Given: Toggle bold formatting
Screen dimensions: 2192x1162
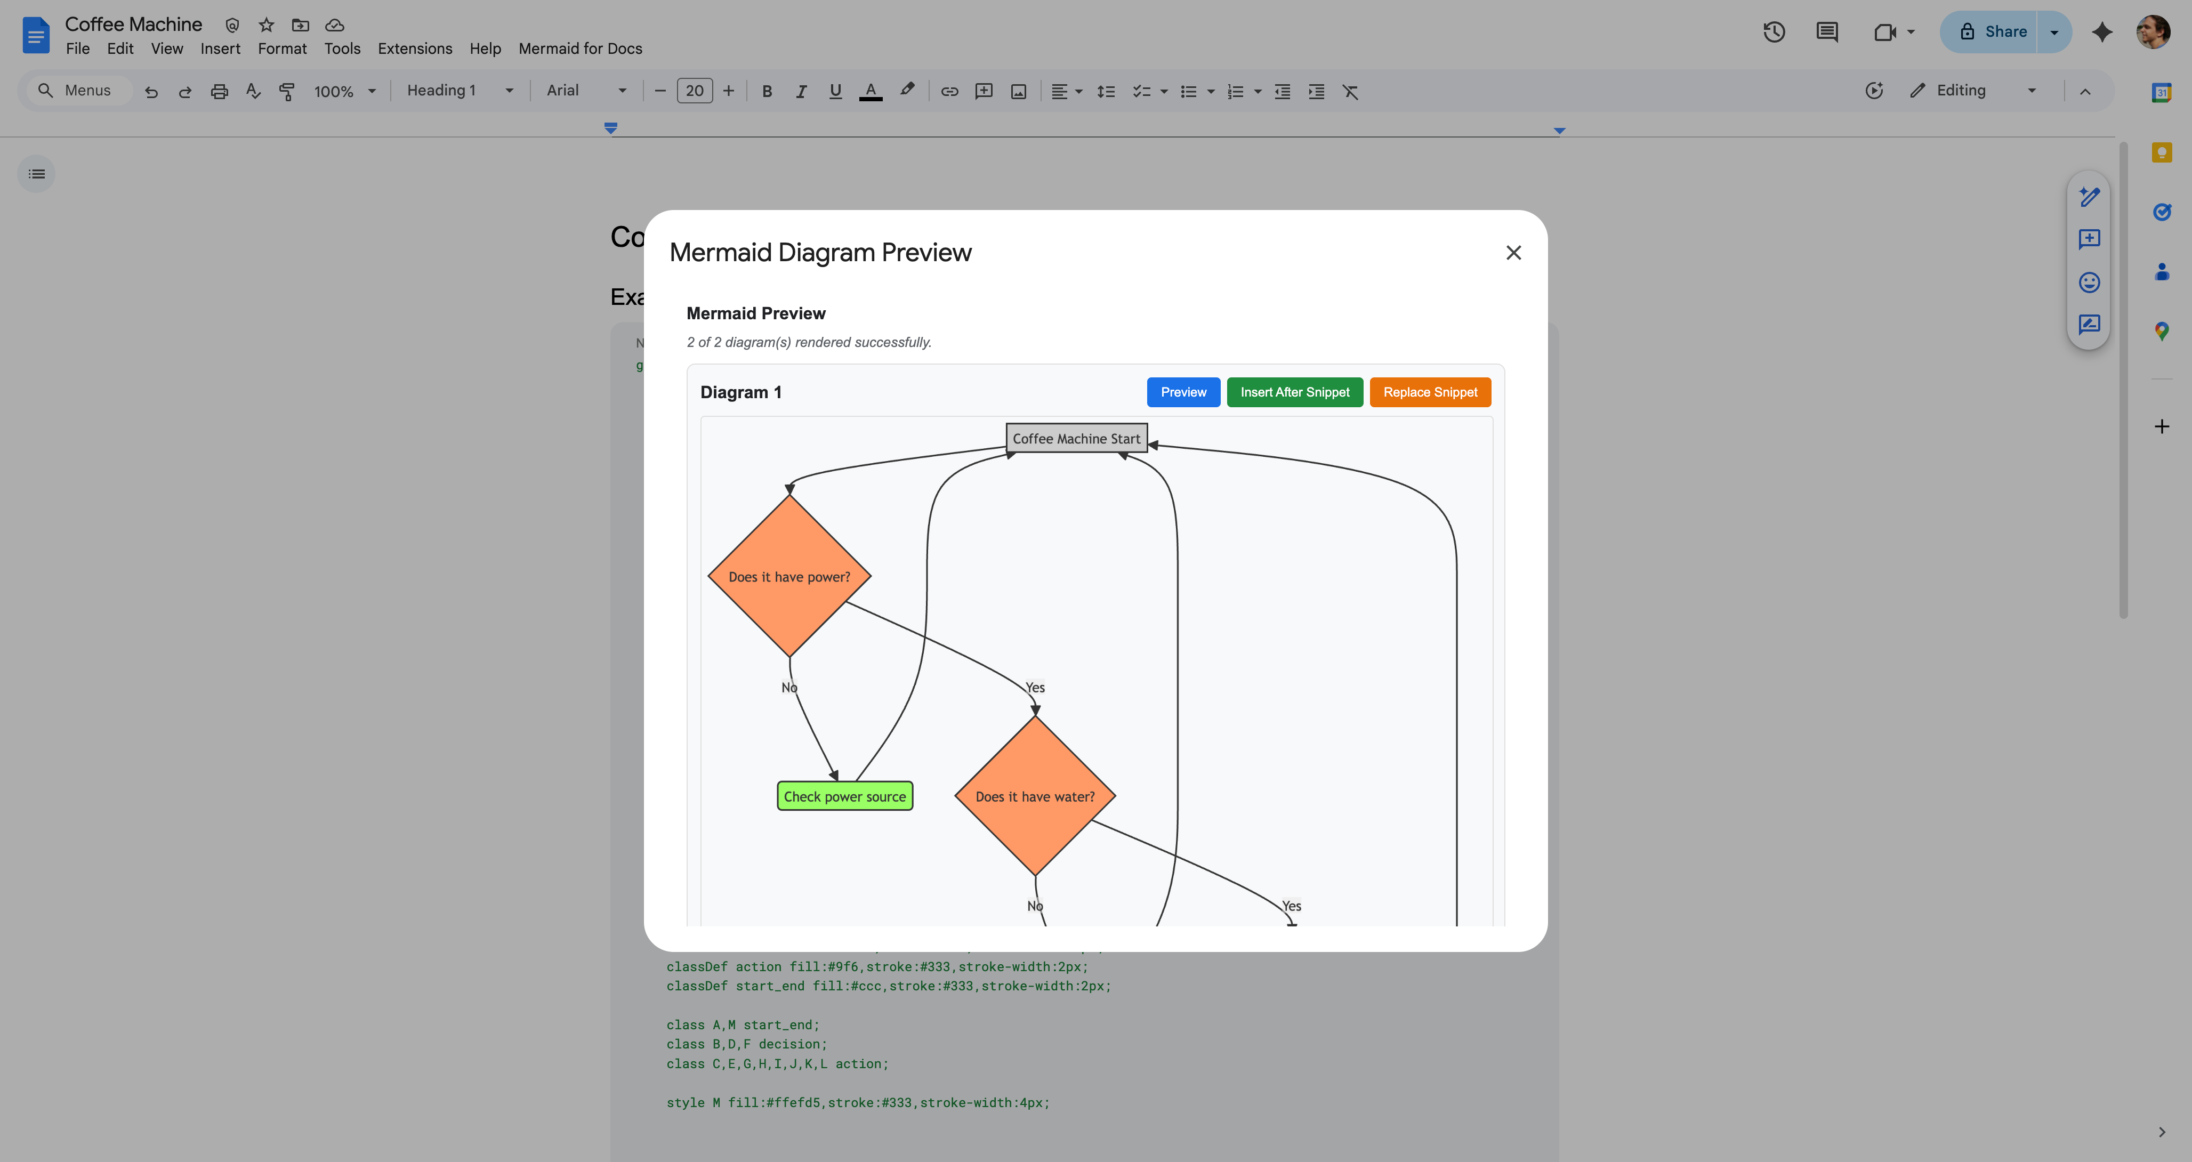Looking at the screenshot, I should click(767, 91).
